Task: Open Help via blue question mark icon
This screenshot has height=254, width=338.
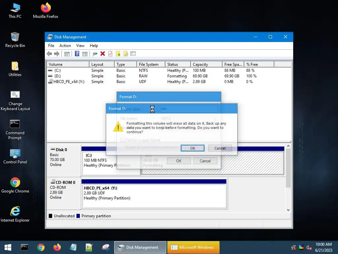Action: [77, 54]
